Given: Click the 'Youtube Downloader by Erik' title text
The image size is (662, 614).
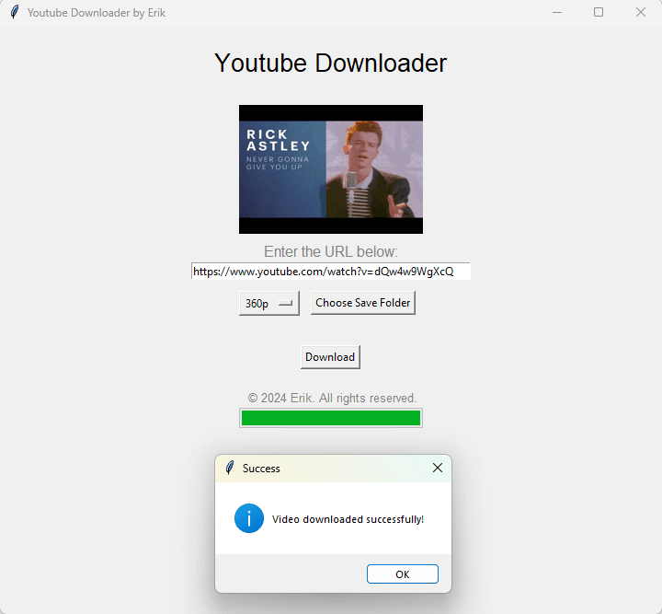Looking at the screenshot, I should tap(97, 13).
